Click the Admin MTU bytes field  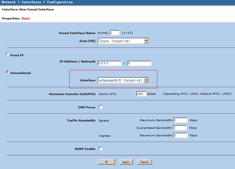pos(141,94)
